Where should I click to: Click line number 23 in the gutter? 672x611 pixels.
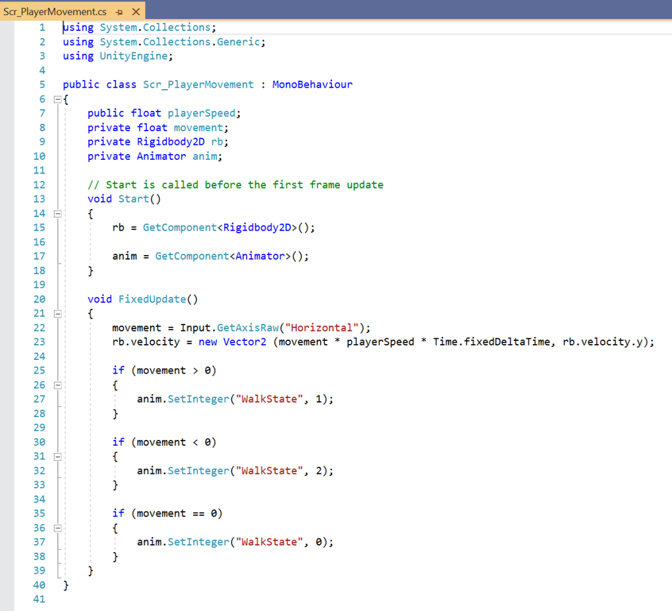(39, 342)
